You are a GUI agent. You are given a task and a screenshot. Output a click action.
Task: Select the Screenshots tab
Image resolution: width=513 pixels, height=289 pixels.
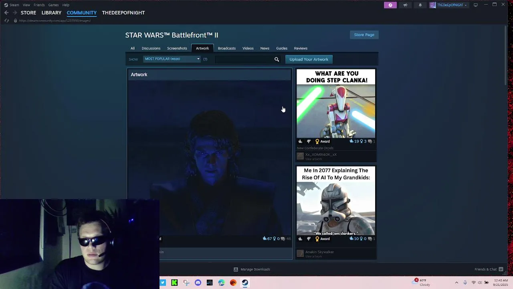tap(177, 48)
